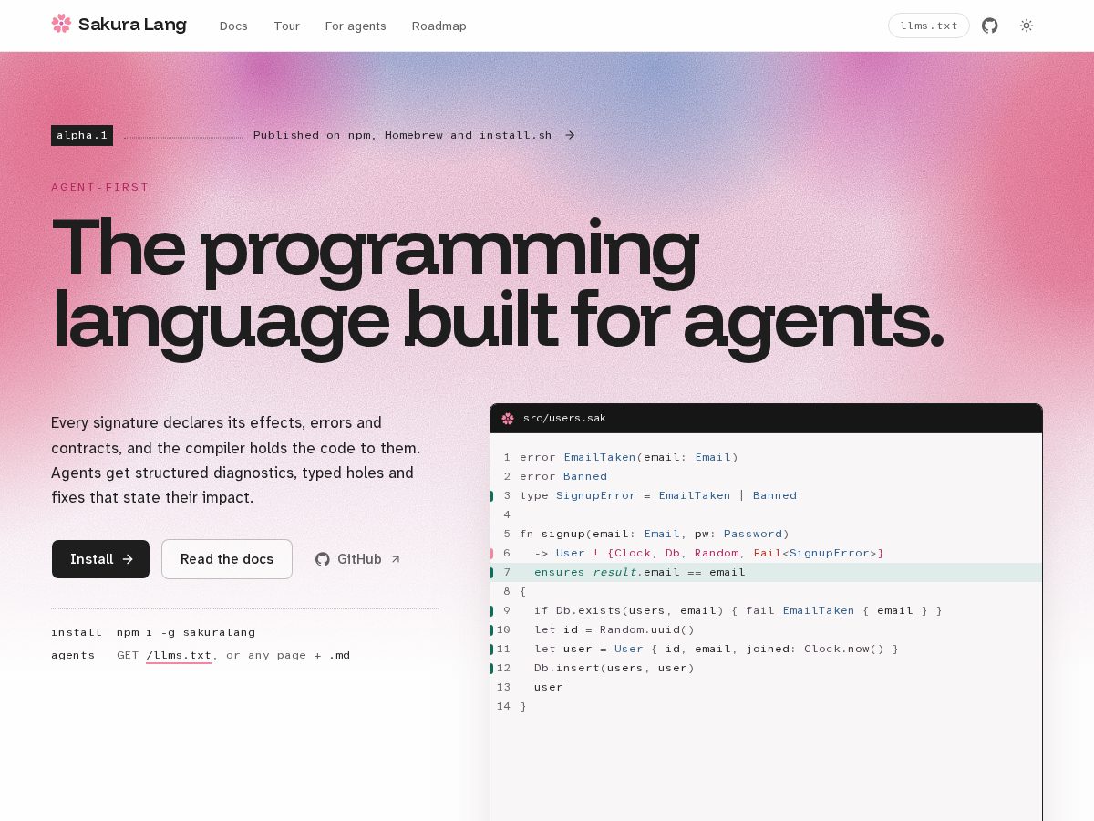This screenshot has height=821, width=1094.
Task: Click the Db.exists line in the code
Action: point(766,610)
